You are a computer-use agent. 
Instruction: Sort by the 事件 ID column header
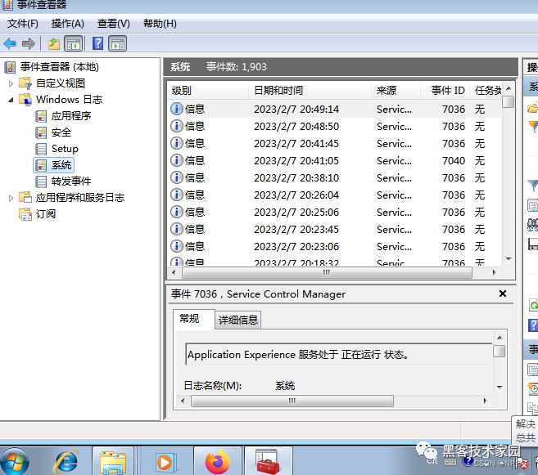tap(445, 91)
